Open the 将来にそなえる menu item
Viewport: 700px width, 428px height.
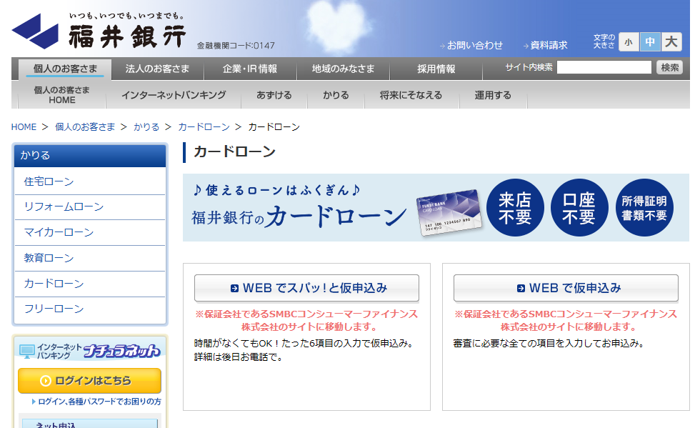point(411,95)
